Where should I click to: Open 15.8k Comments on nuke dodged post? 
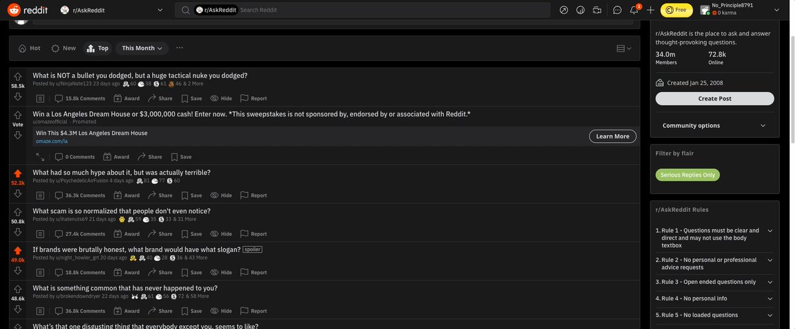point(80,99)
